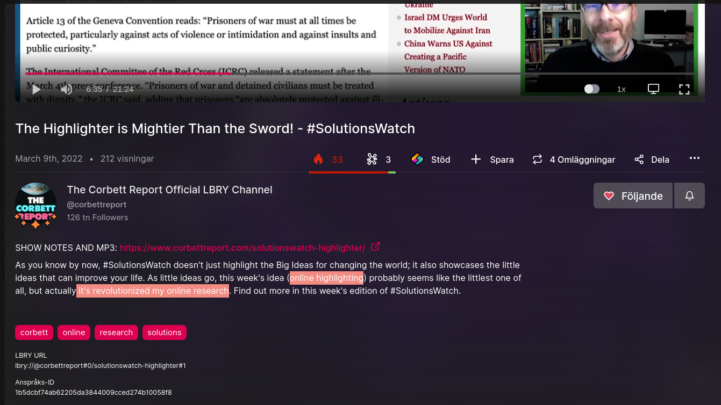This screenshot has width=721, height=405.
Task: Click the Stöd support button
Action: point(431,159)
